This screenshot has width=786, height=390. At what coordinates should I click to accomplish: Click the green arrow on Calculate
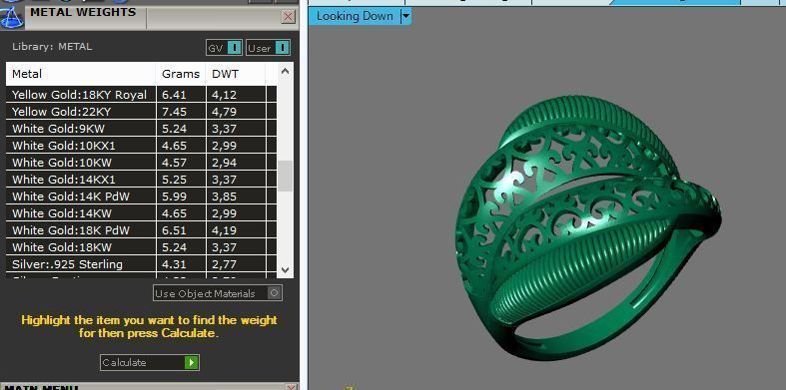(x=191, y=362)
